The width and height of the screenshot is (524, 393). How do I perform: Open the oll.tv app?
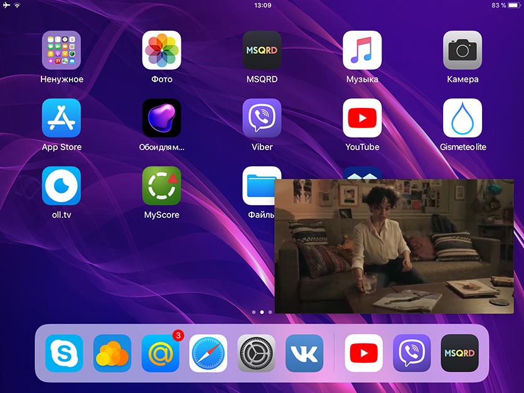[61, 186]
